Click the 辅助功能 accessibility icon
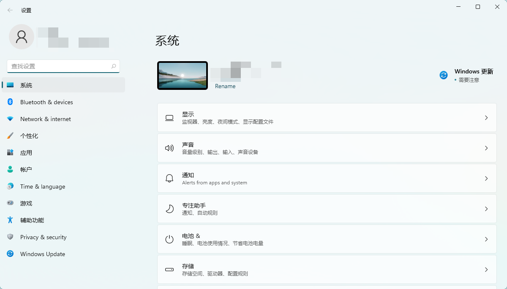Image resolution: width=507 pixels, height=289 pixels. pyautogui.click(x=10, y=220)
